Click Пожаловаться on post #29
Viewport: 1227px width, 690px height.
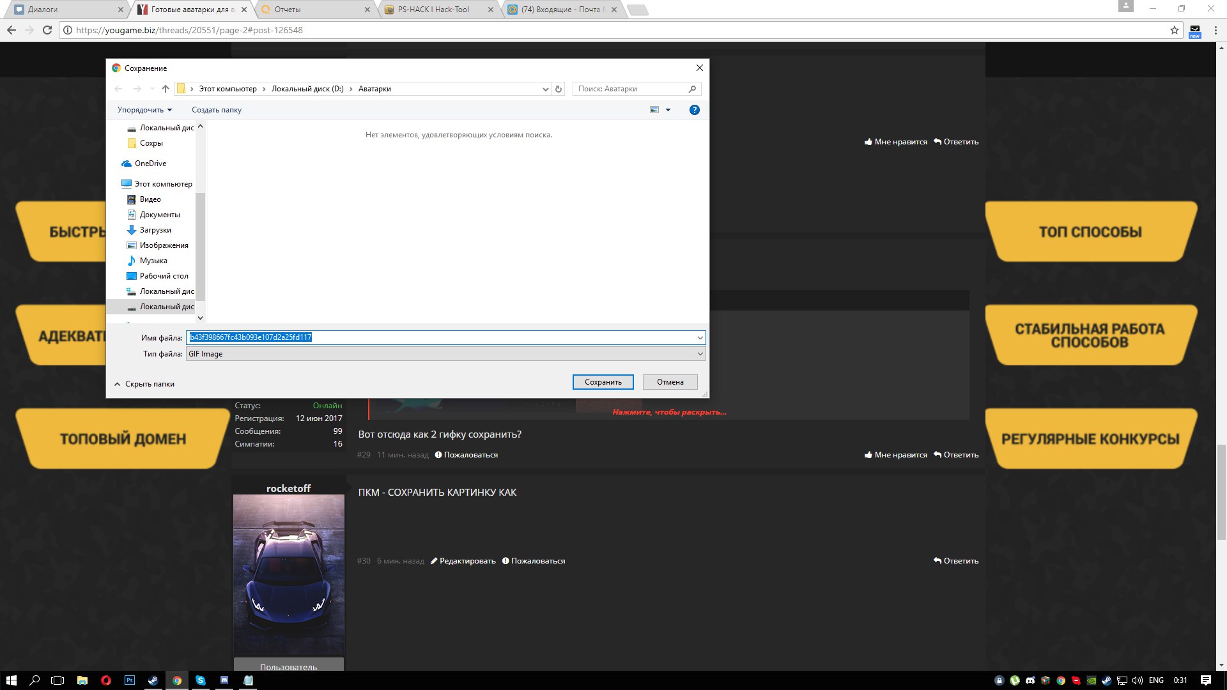467,455
